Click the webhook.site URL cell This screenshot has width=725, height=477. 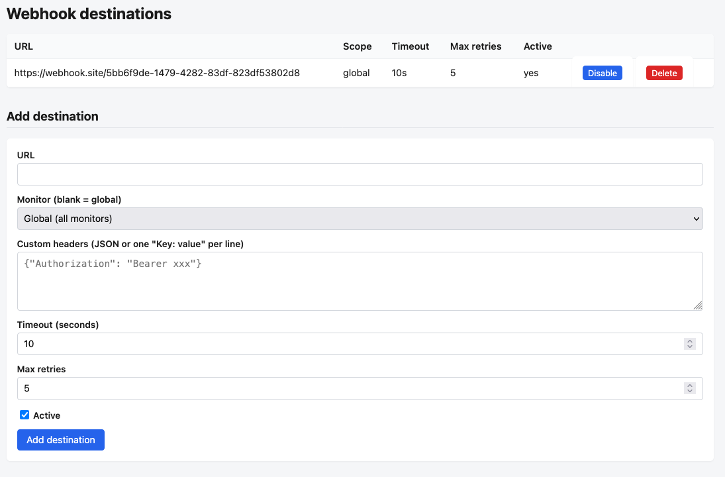click(x=157, y=73)
